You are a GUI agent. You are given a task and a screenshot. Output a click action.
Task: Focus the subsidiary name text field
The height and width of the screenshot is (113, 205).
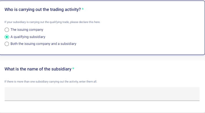click(102, 94)
